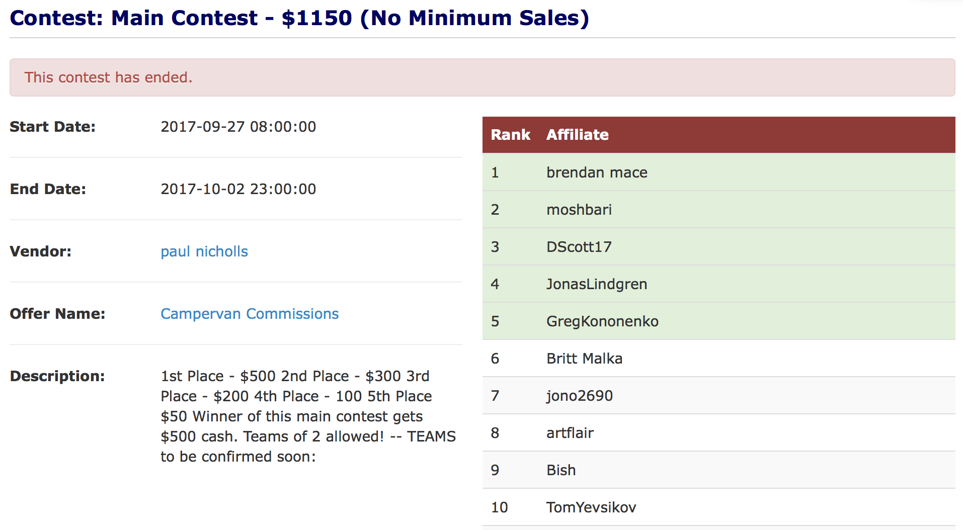The image size is (963, 530).
Task: Click the Offer Name label
Action: point(57,314)
